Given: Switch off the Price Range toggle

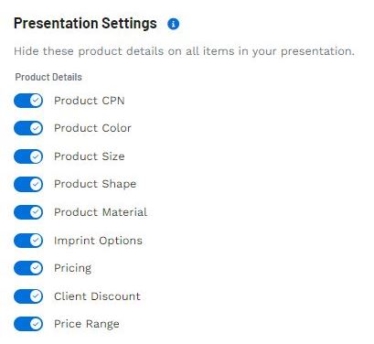Looking at the screenshot, I should tap(28, 324).
